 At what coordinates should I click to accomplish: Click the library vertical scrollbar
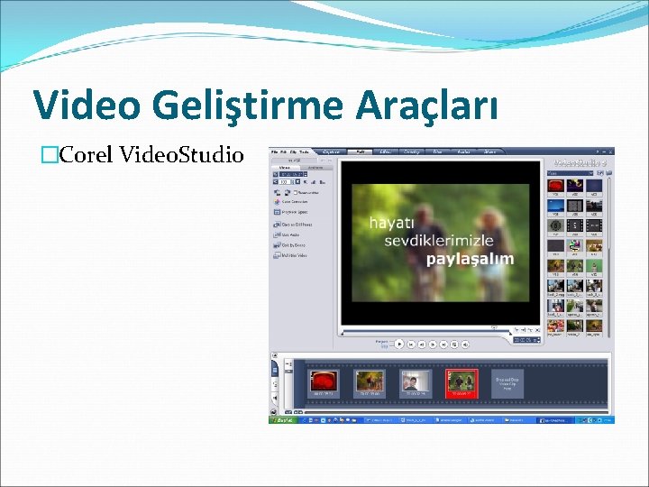pos(609,257)
